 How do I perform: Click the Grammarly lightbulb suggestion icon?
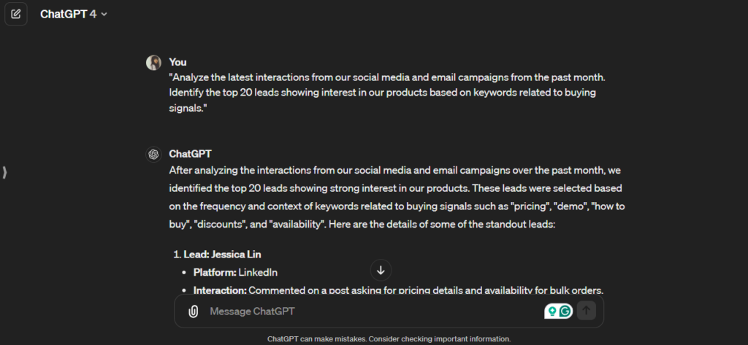552,311
